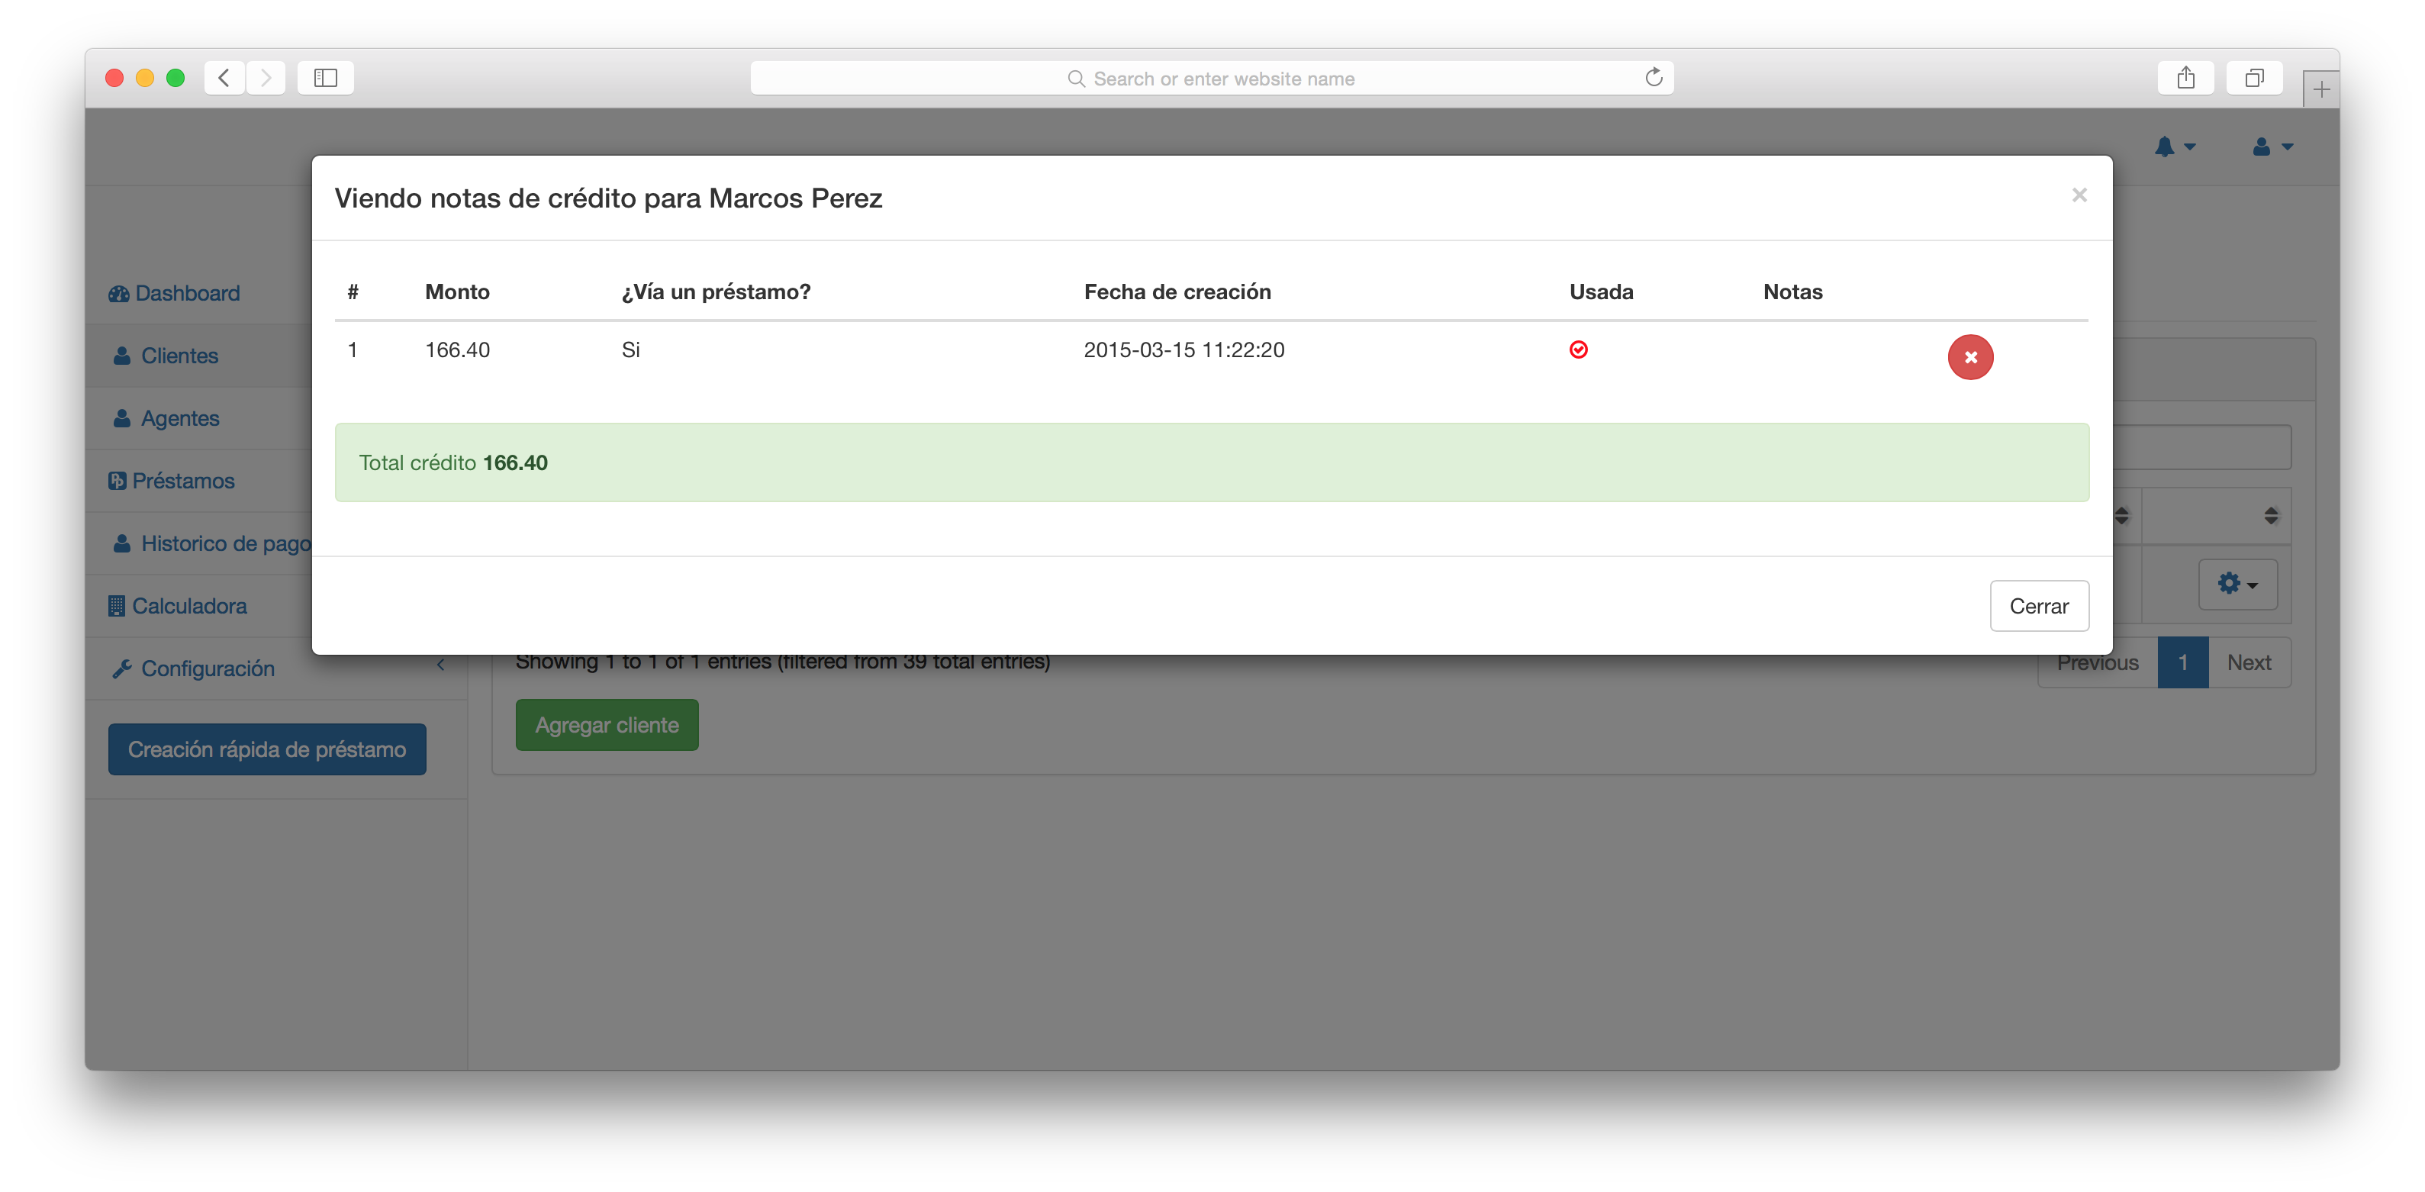The width and height of the screenshot is (2425, 1192).
Task: Click Creación rápida de préstamo button
Action: [x=266, y=749]
